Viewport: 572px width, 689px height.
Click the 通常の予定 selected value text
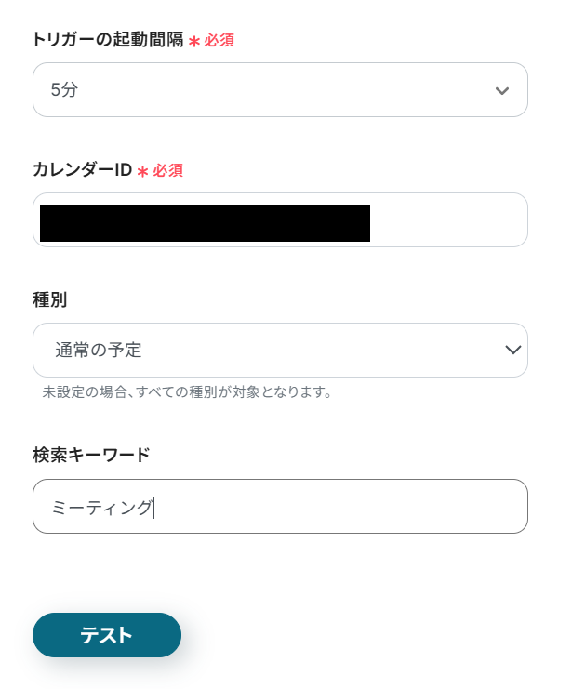coord(98,350)
